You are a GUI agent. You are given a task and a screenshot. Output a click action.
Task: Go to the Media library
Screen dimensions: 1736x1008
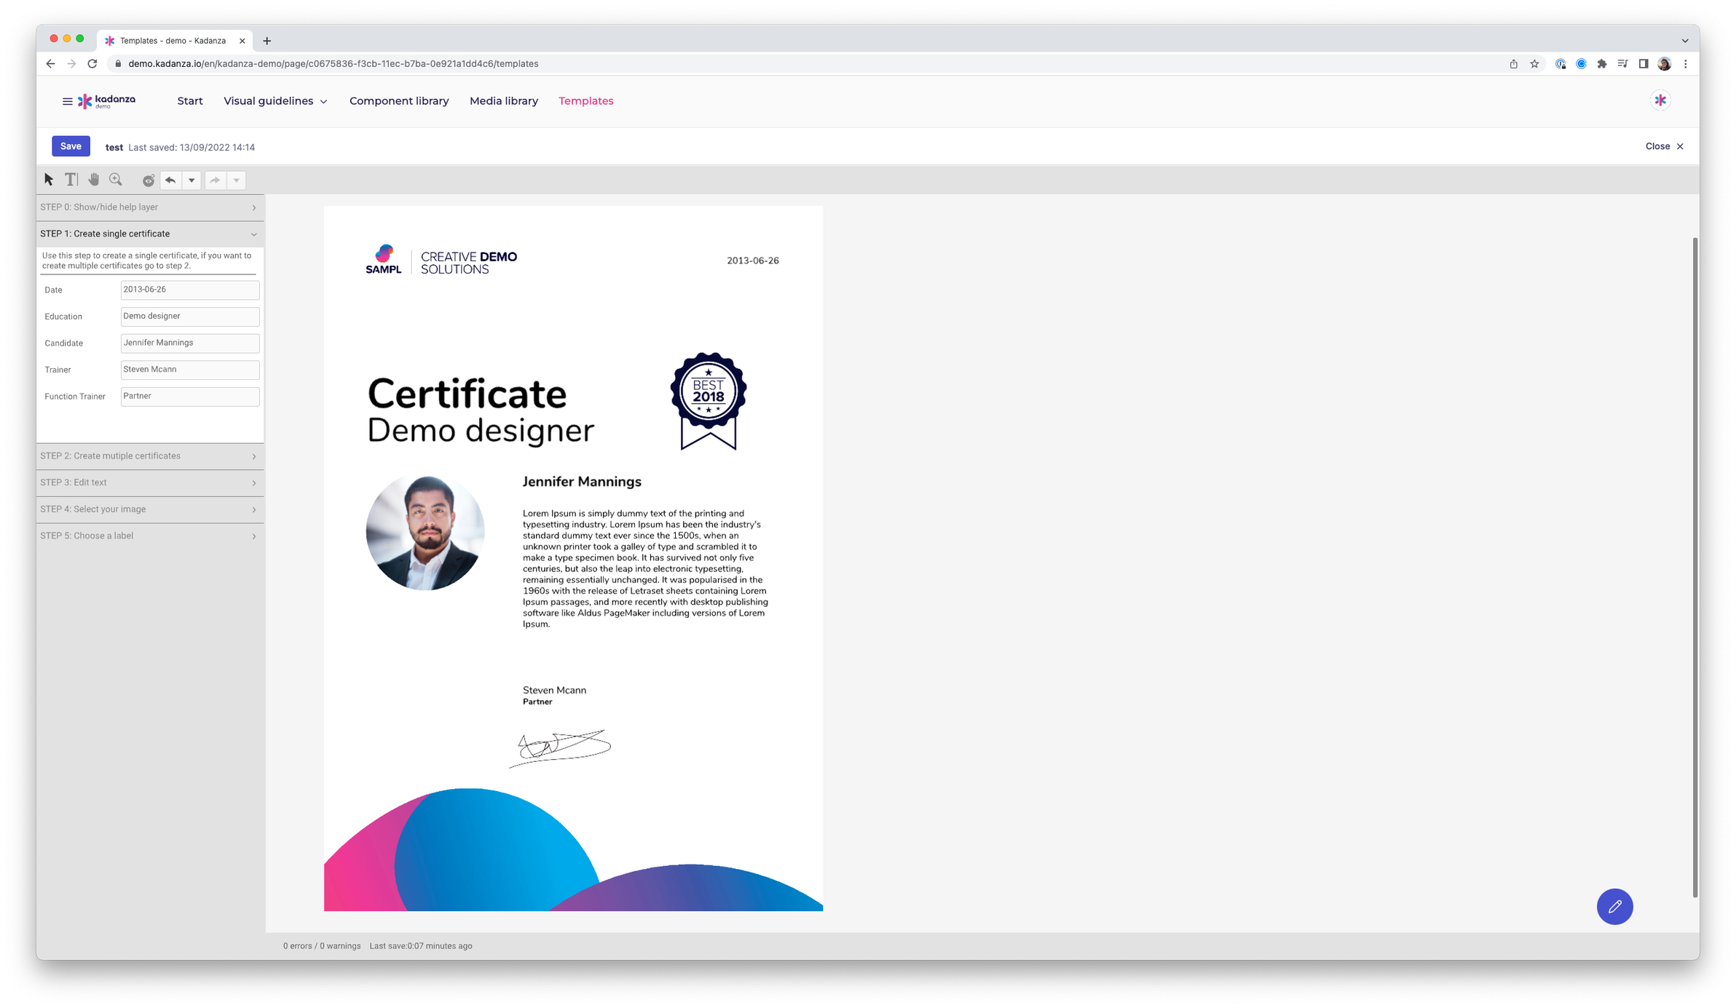tap(503, 100)
